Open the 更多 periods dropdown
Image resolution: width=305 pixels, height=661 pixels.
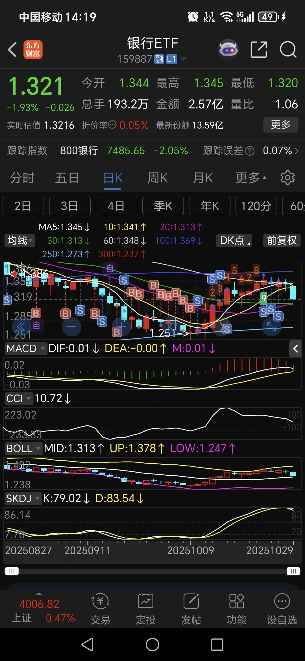click(x=251, y=178)
